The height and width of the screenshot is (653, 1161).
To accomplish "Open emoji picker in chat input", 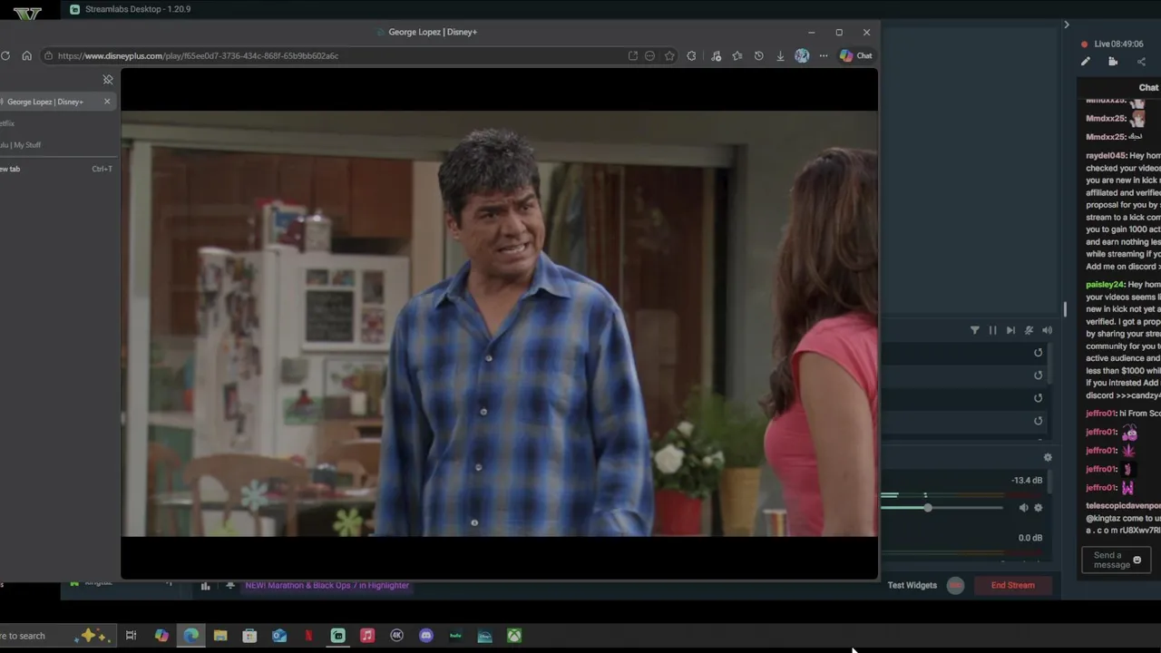I will 1137,560.
